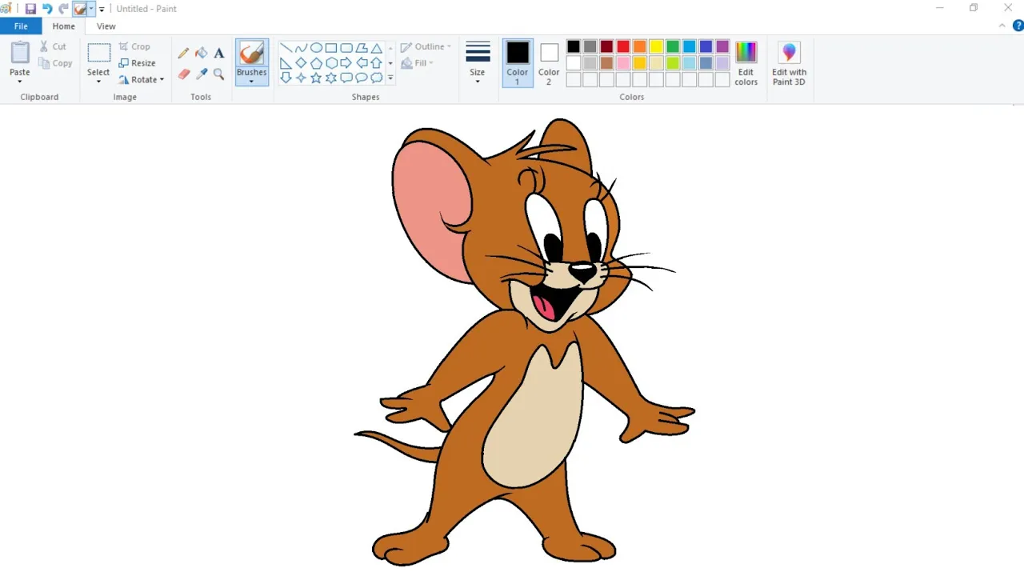The height and width of the screenshot is (576, 1024).
Task: Choose the Right triangle shape
Action: [286, 63]
